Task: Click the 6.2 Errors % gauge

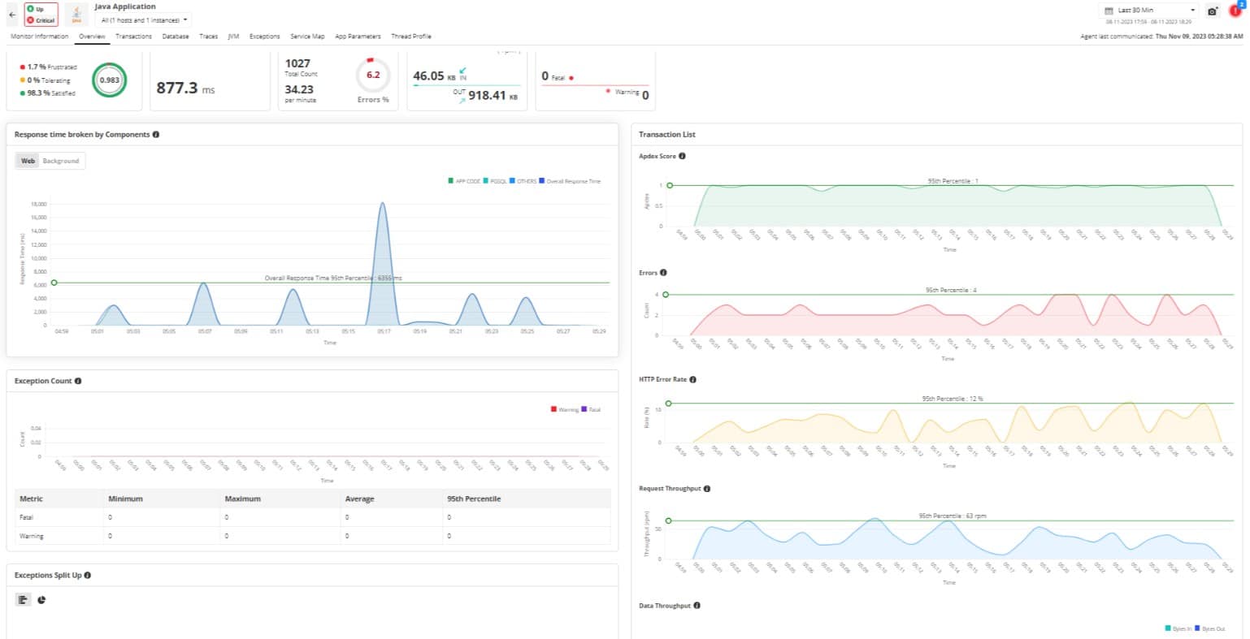Action: tap(373, 75)
